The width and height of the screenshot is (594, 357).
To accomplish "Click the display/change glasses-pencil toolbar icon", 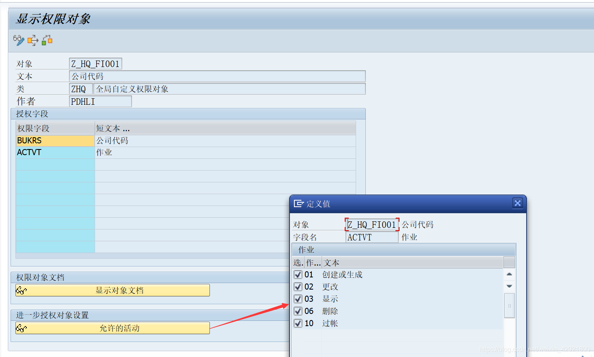I will [x=19, y=40].
